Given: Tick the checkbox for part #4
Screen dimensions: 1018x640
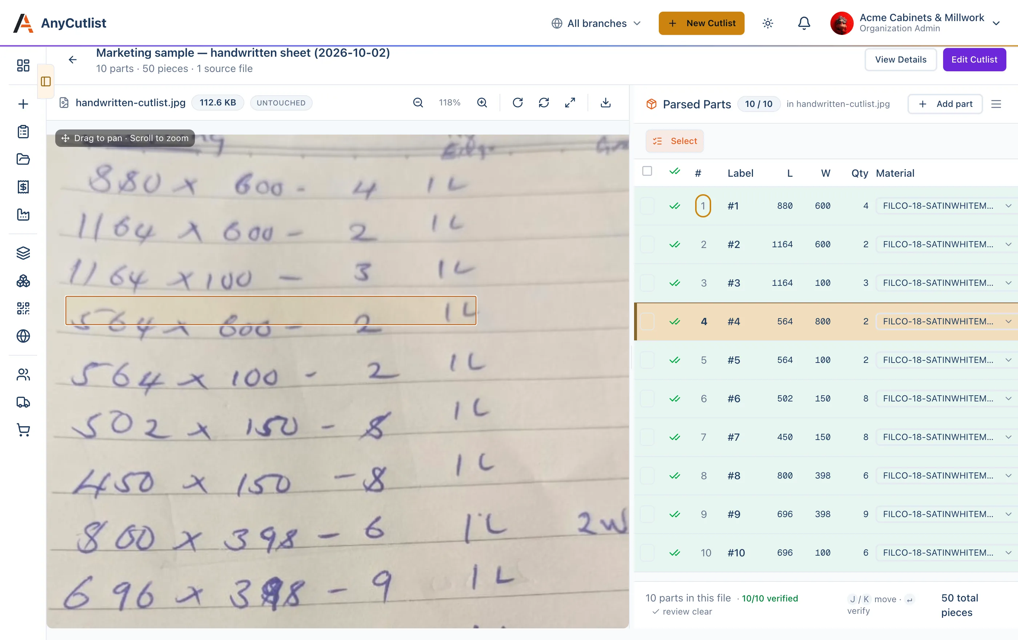Looking at the screenshot, I should point(647,322).
